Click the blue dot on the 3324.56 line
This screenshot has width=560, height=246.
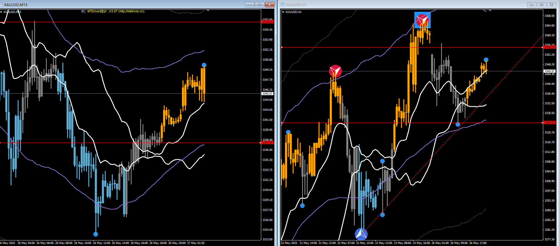coord(458,124)
